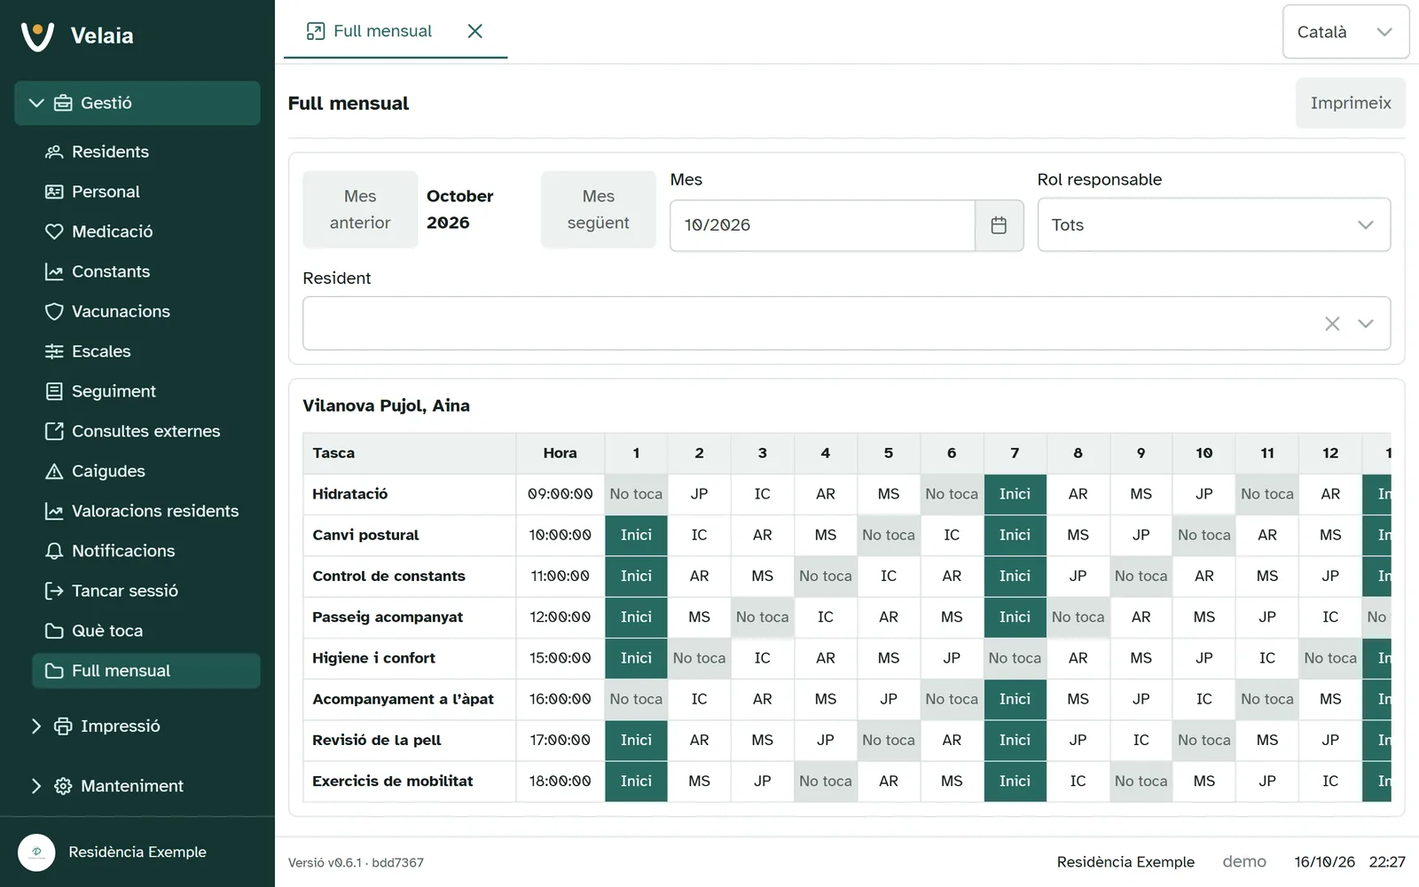The height and width of the screenshot is (887, 1419).
Task: Click the Tancar sessió logout icon
Action: [54, 591]
